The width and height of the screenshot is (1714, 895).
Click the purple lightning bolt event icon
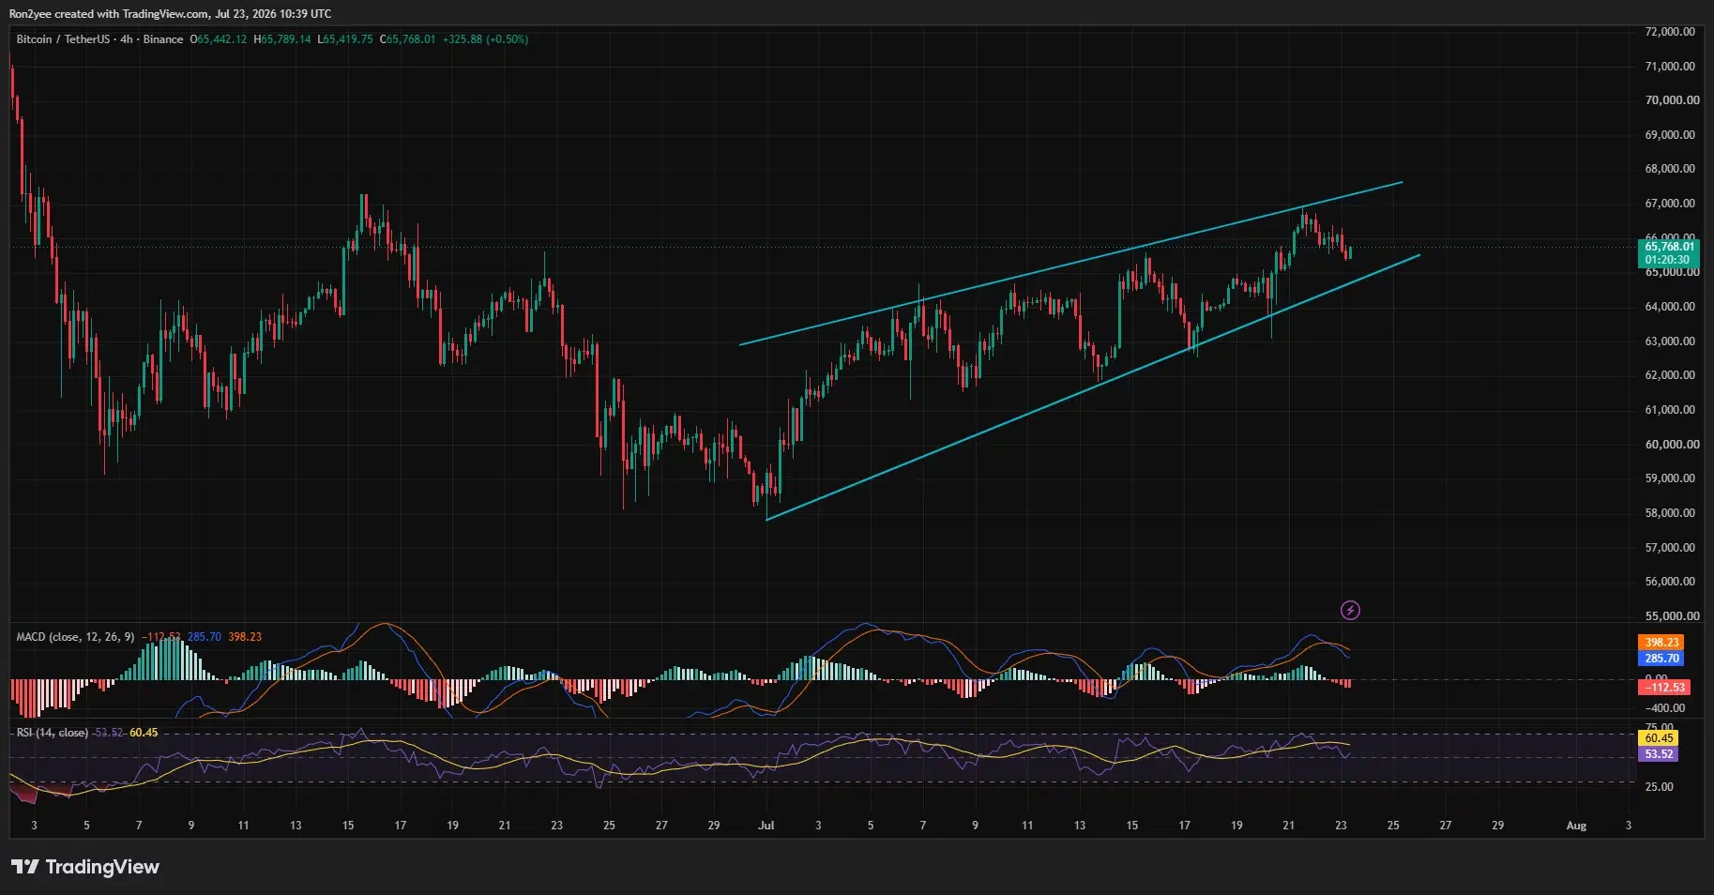[x=1350, y=611]
